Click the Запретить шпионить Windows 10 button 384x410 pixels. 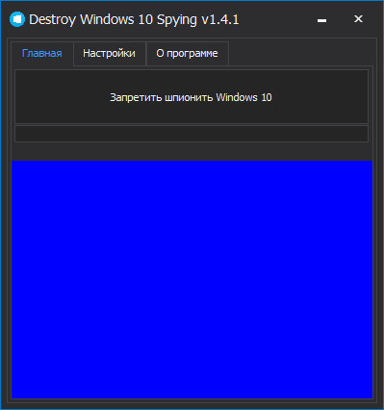point(192,97)
